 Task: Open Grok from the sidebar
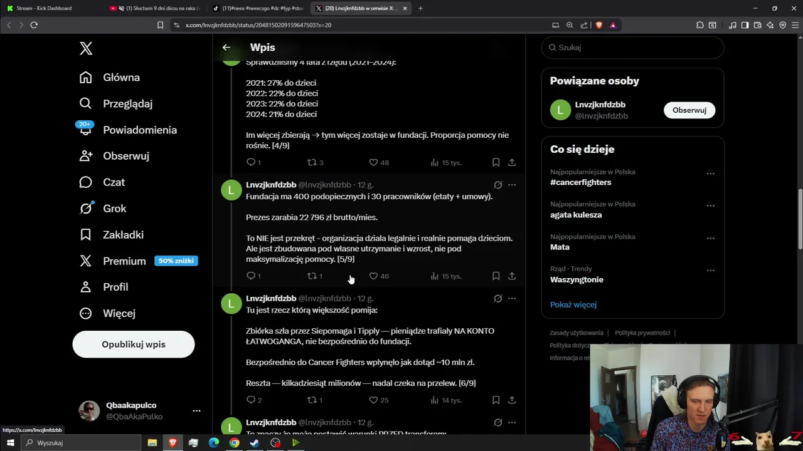click(103, 209)
